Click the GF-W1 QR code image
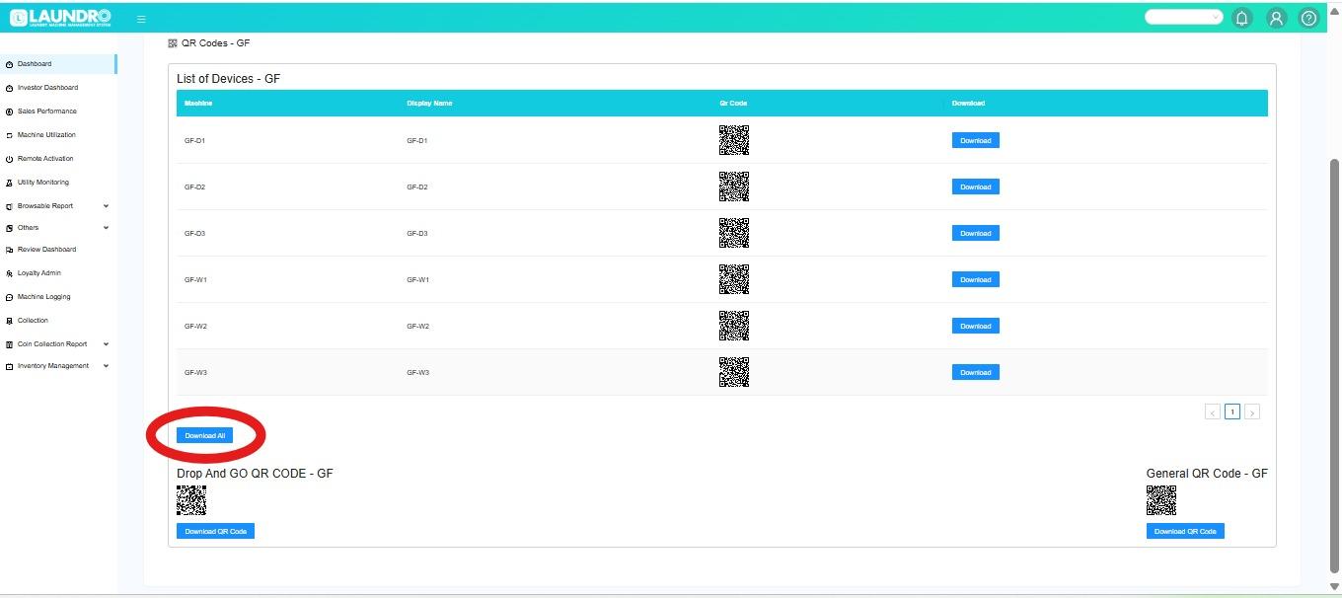 [734, 279]
